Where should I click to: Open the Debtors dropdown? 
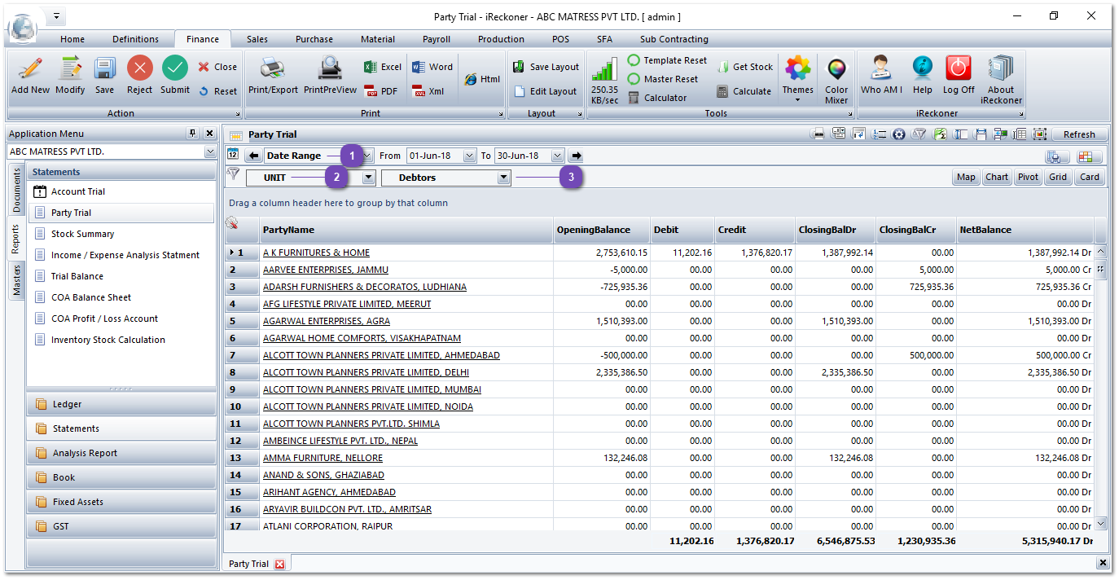click(503, 177)
